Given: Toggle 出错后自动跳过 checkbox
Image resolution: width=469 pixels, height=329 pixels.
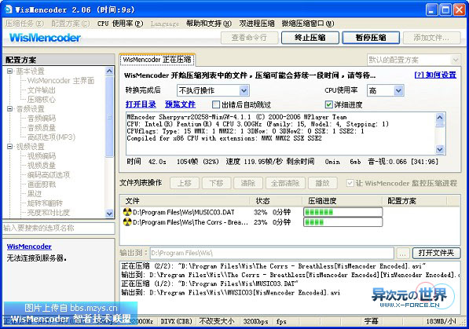Looking at the screenshot, I should tap(216, 104).
